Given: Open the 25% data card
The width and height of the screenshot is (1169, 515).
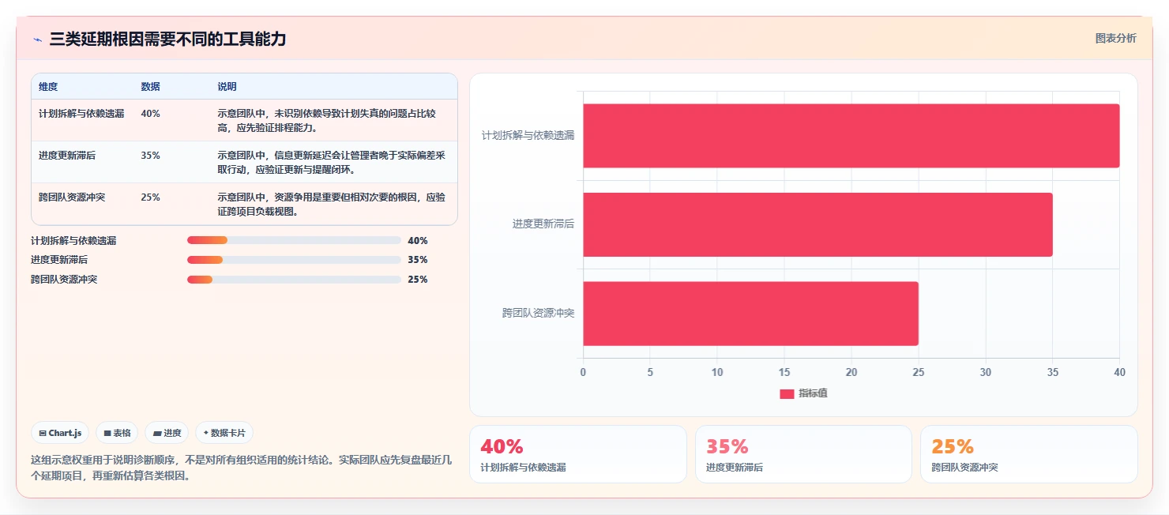Looking at the screenshot, I should 1029,454.
